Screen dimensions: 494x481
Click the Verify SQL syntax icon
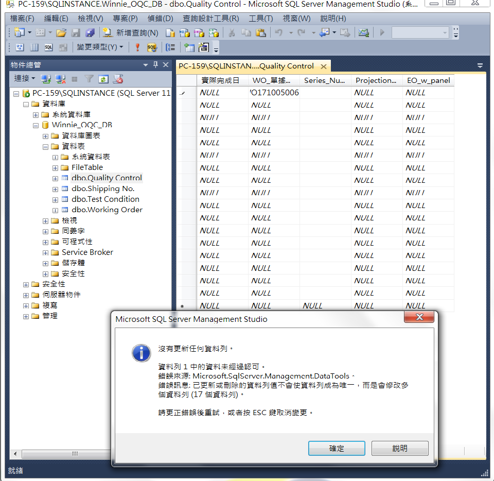click(x=152, y=47)
